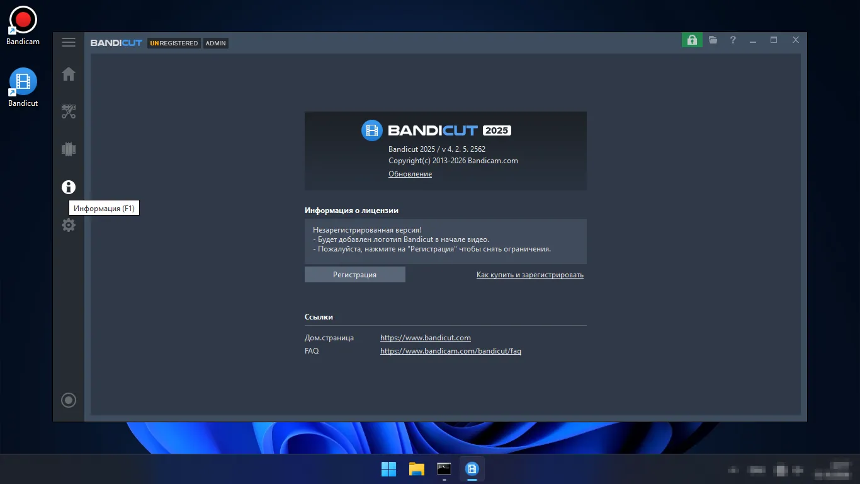Click the ADMIN badge in title bar

click(215, 43)
